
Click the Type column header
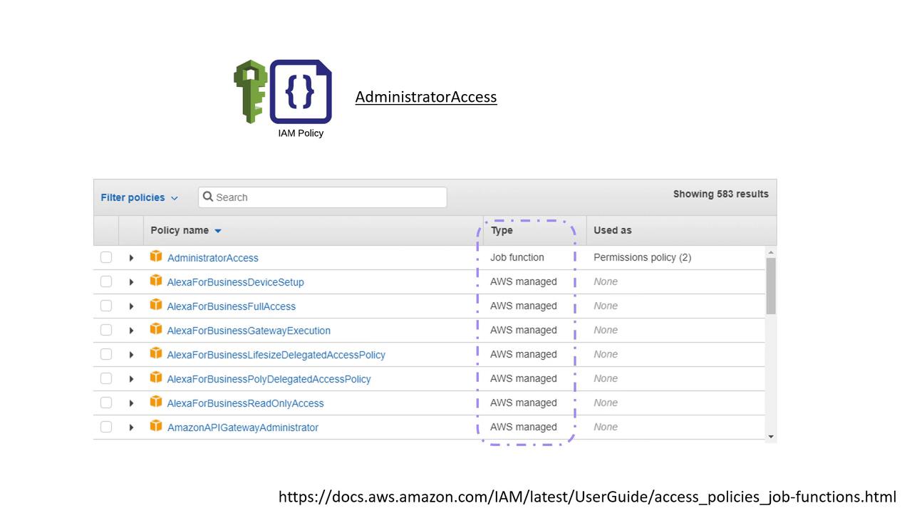(502, 230)
